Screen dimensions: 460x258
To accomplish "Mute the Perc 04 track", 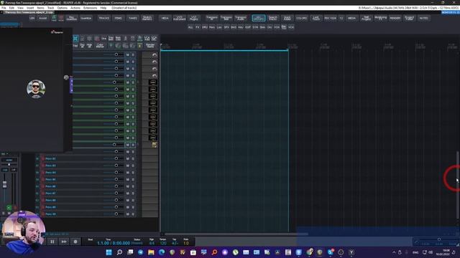I will point(128,173).
